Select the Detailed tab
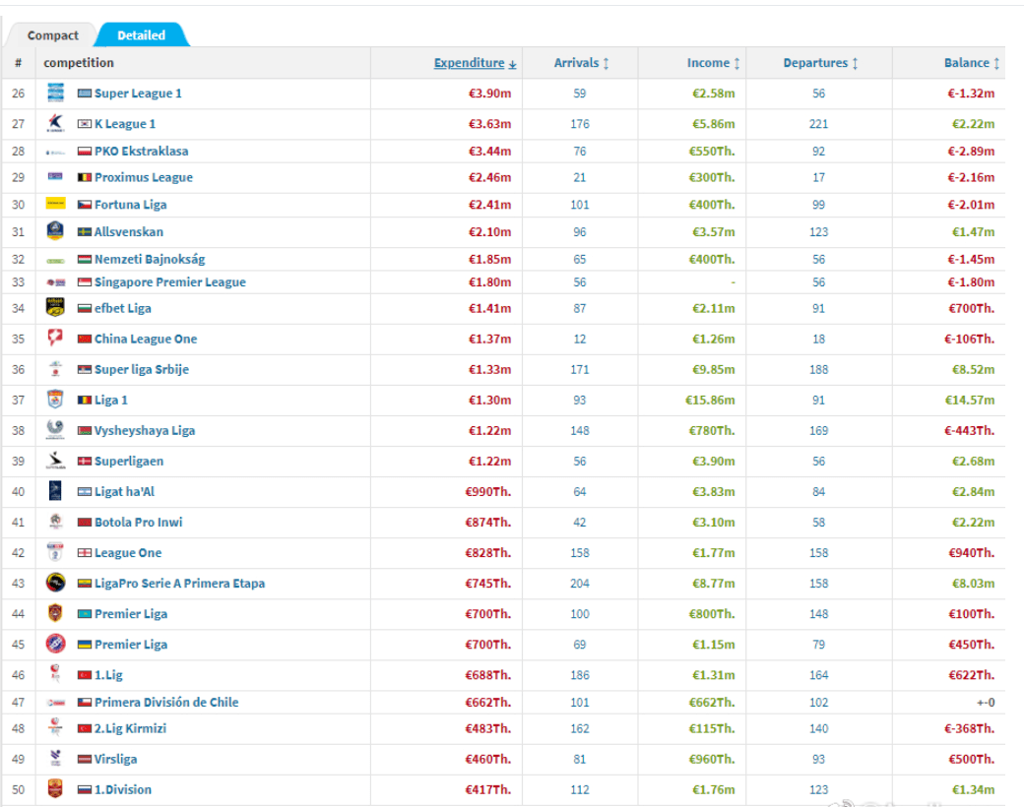Image resolution: width=1024 pixels, height=807 pixels. (x=142, y=35)
